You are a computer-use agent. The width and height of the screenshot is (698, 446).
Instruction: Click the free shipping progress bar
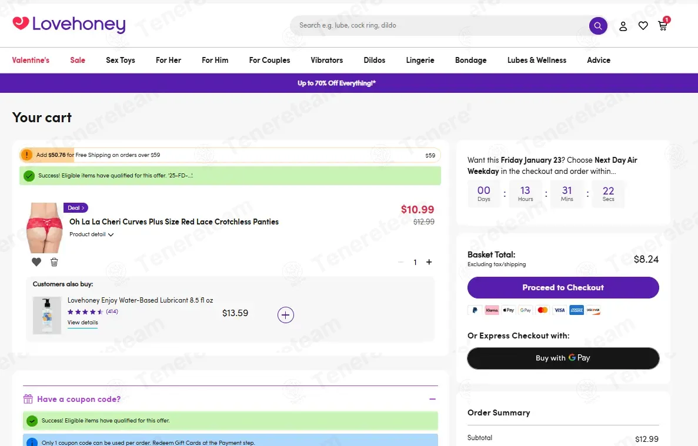tap(230, 155)
